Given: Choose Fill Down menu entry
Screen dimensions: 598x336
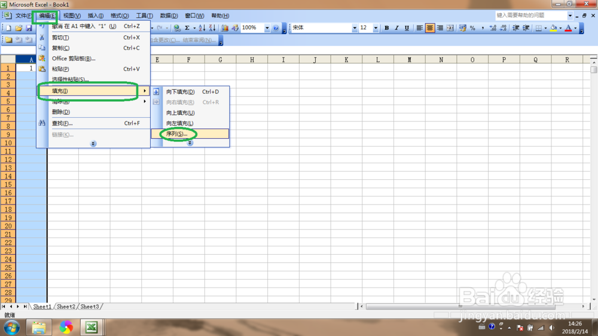Looking at the screenshot, I should pos(190,91).
